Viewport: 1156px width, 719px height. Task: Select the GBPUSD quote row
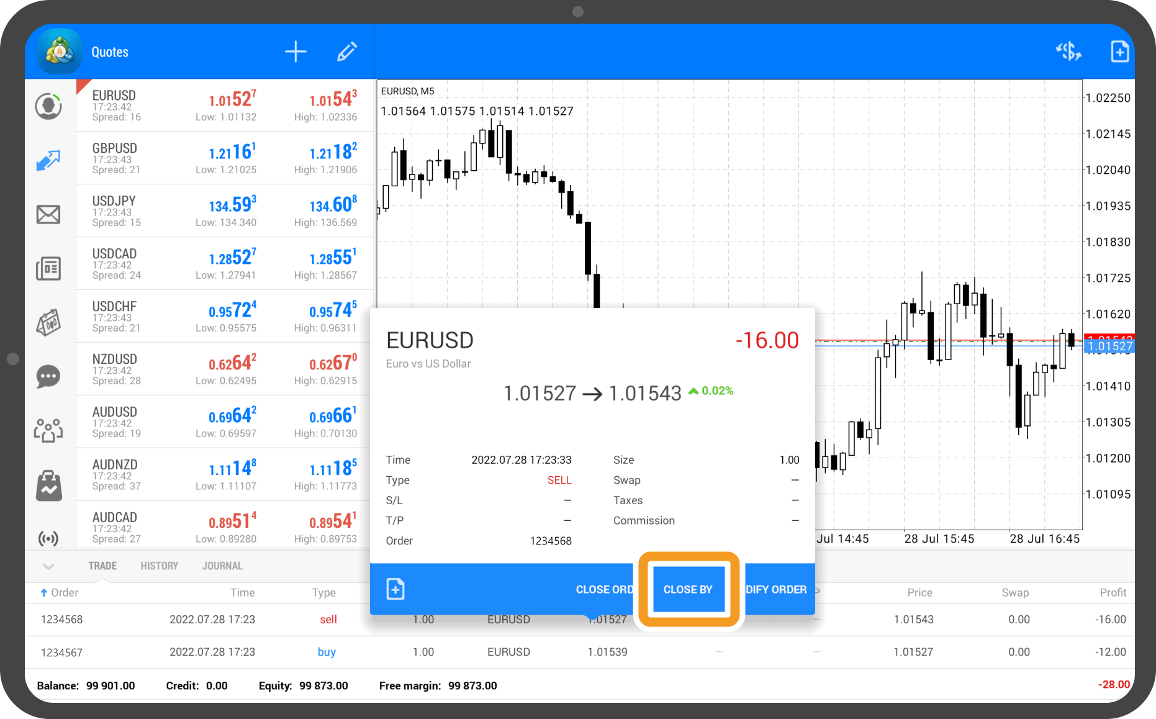(225, 158)
